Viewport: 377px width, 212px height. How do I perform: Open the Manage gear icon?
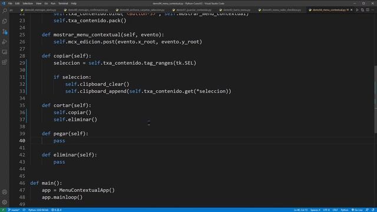[x=4, y=202]
